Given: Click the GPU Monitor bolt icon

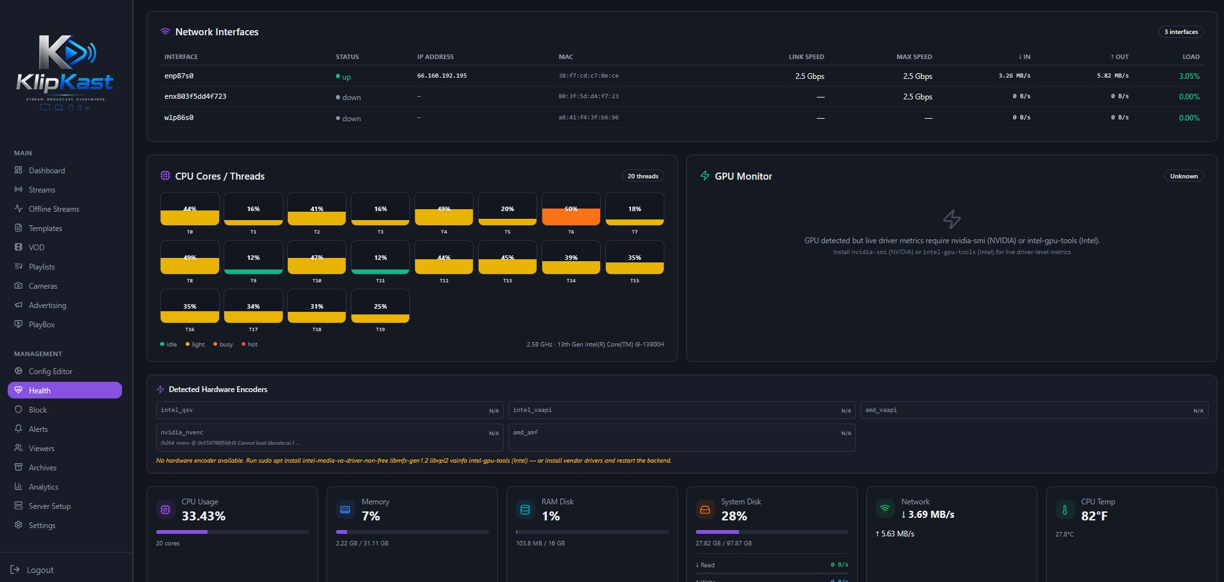Looking at the screenshot, I should coord(705,176).
